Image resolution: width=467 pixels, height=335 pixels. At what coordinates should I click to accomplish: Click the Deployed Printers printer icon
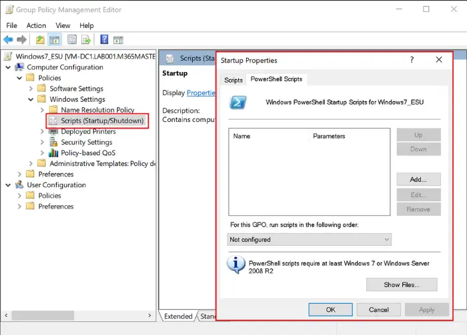pos(53,131)
